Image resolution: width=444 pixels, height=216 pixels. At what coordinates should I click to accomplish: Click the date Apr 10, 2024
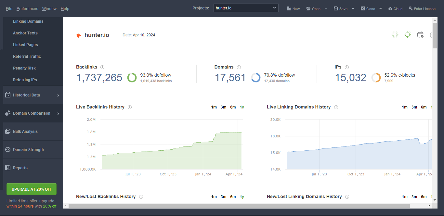pos(144,35)
